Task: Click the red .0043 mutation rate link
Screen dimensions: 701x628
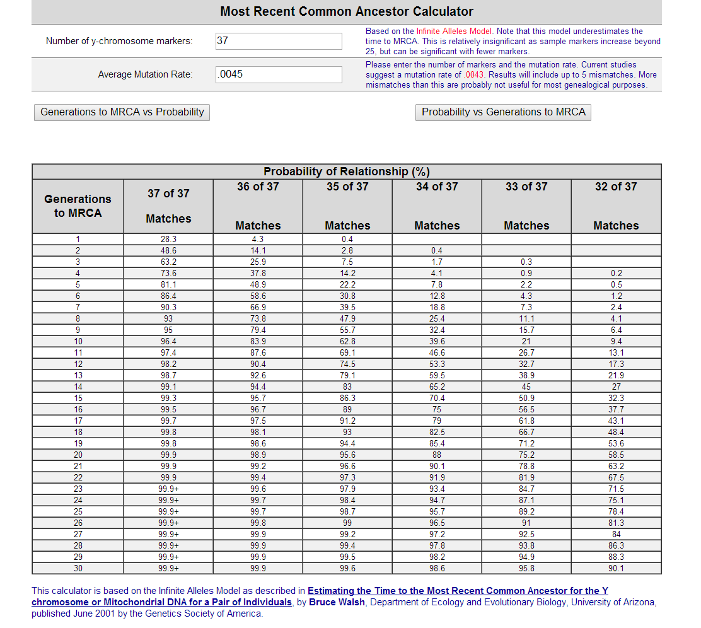Action: [473, 74]
